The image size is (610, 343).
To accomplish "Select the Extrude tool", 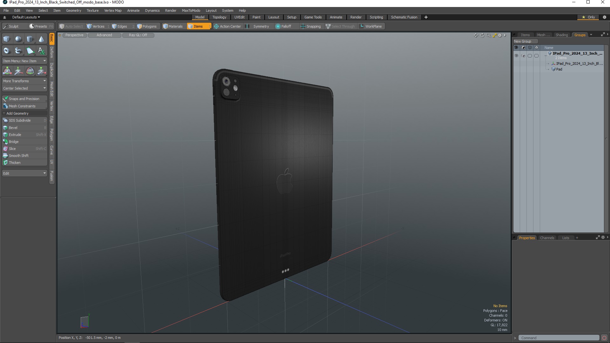I will coord(24,135).
